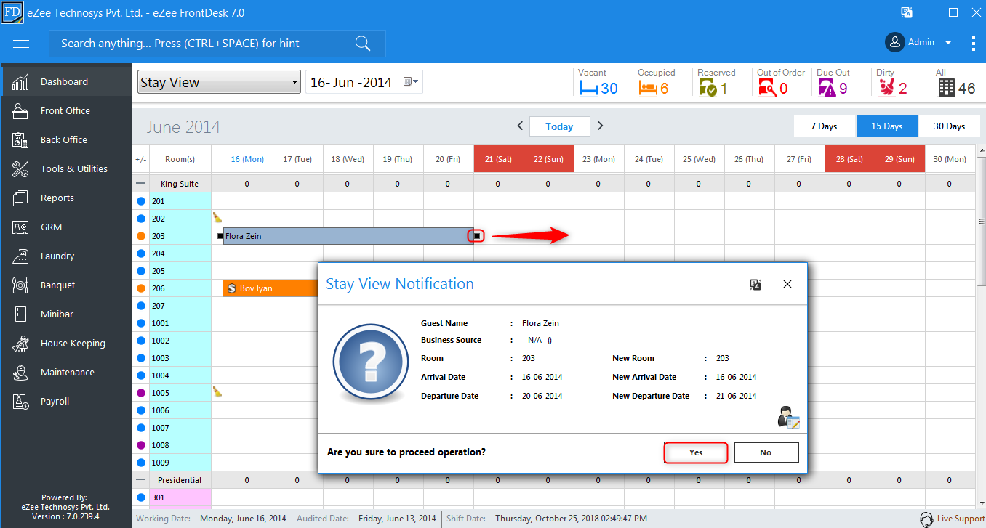Open Tools & Utilities in sidebar
Screen dimensions: 986x528
pyautogui.click(x=66, y=168)
